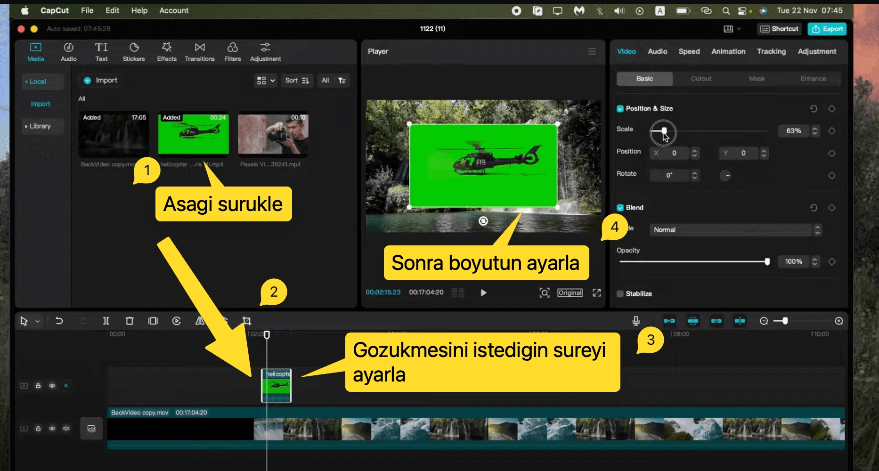The height and width of the screenshot is (471, 879).
Task: Switch to the Animation tab
Action: coord(728,51)
